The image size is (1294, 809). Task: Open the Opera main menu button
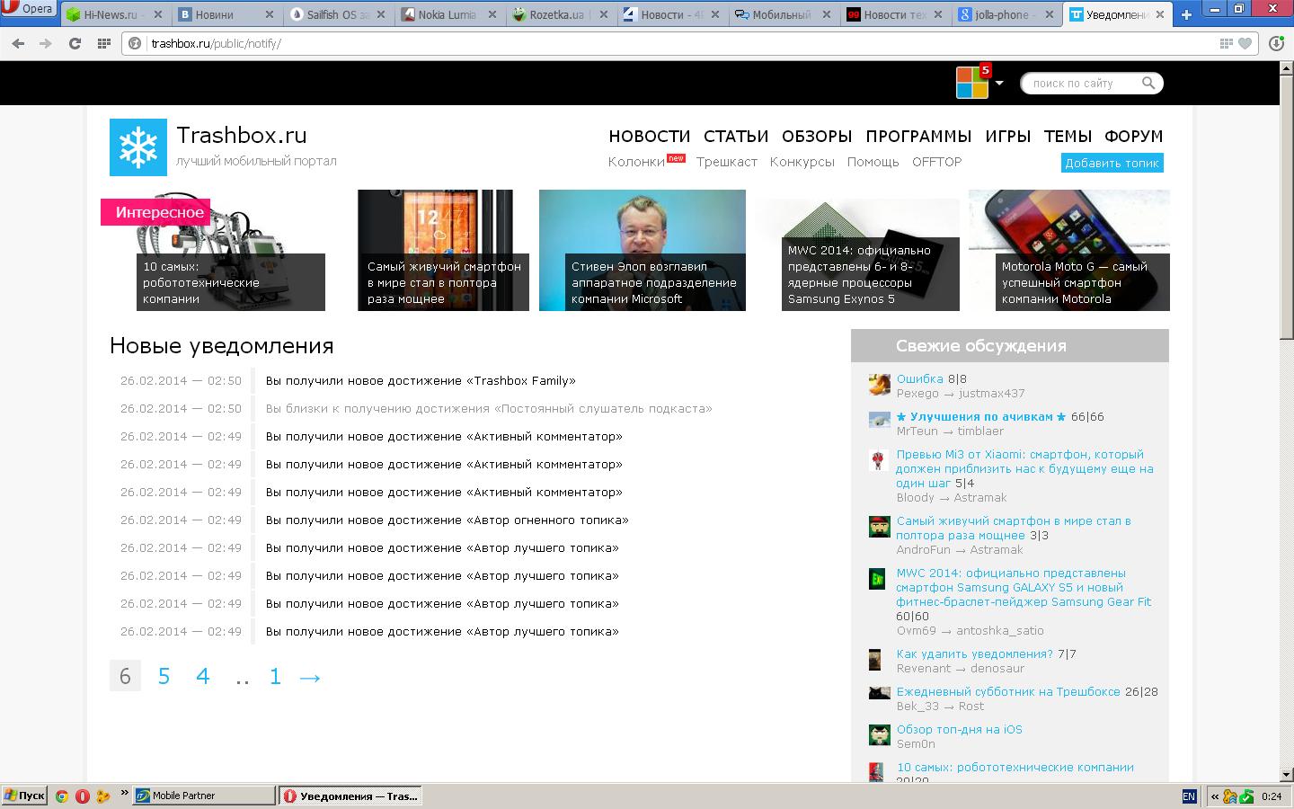click(29, 8)
